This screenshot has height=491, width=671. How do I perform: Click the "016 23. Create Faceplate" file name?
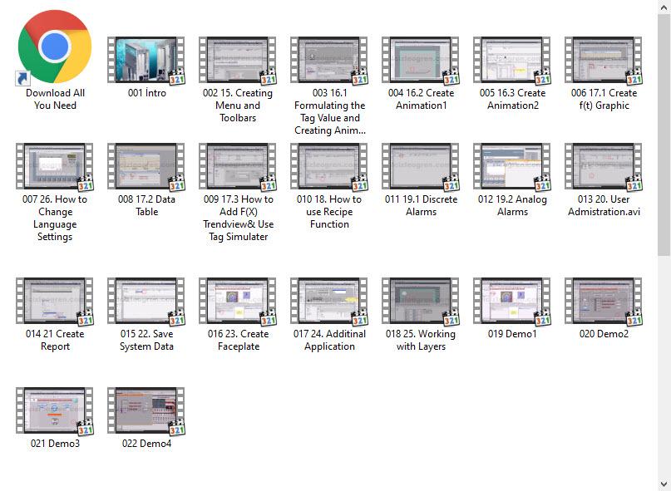(239, 340)
